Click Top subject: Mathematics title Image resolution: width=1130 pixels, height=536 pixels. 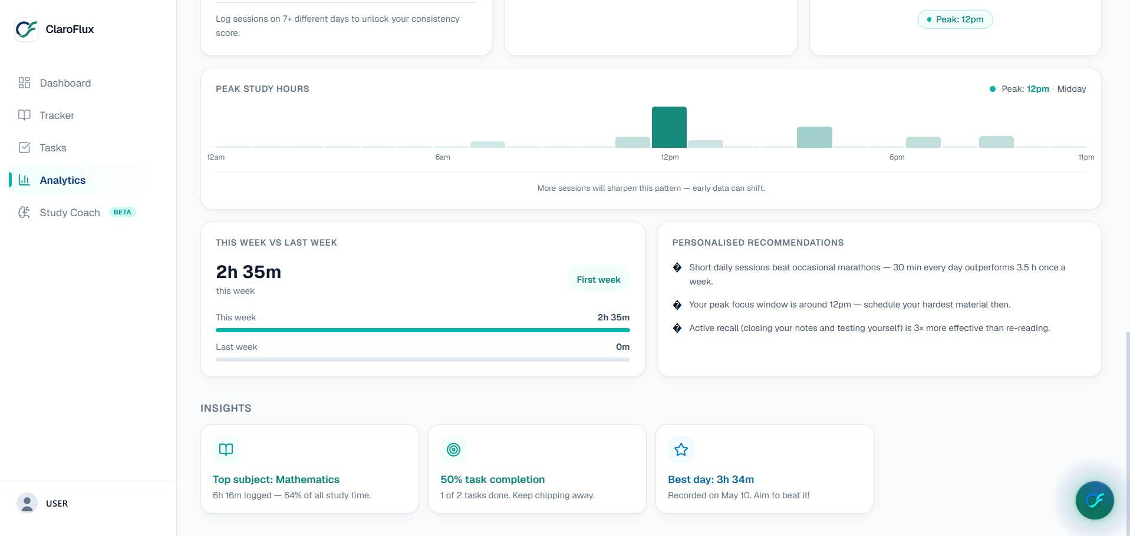276,479
